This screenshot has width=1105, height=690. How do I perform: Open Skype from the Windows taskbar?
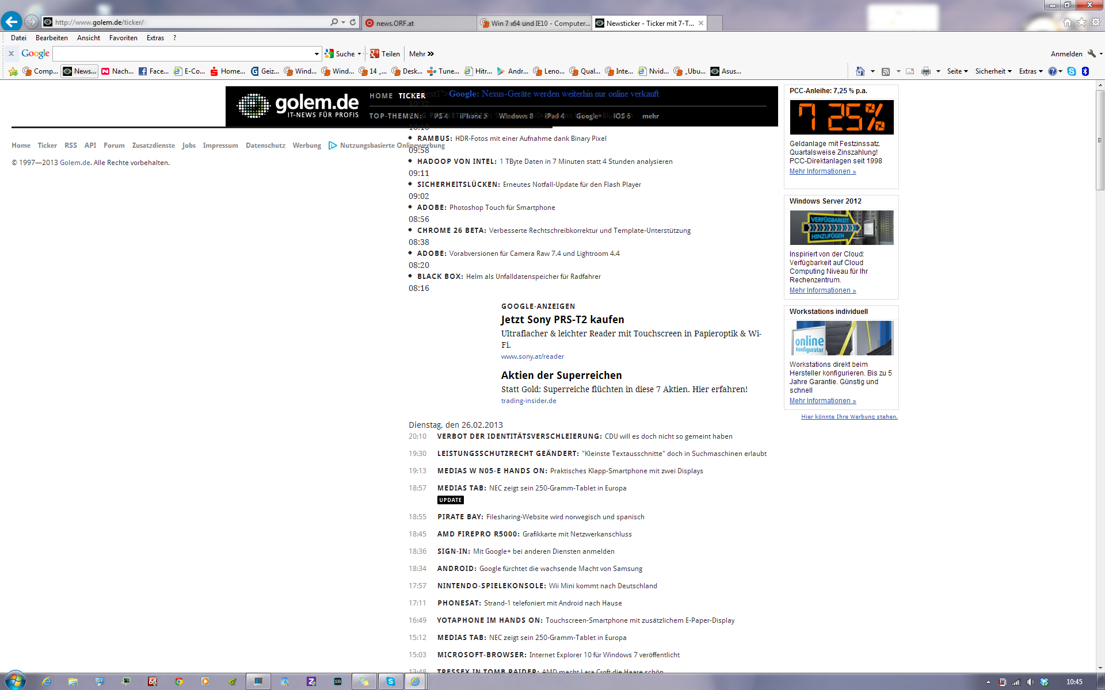coord(391,681)
